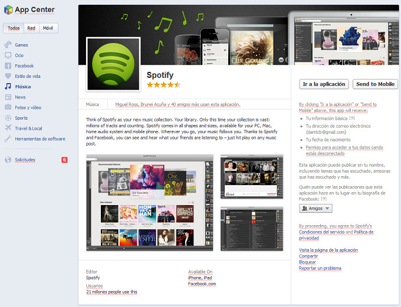Click 21 millones people use this

tap(112, 292)
